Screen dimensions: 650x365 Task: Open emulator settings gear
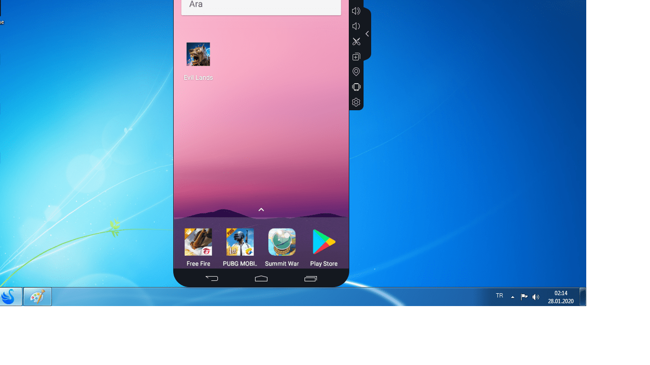(x=356, y=102)
